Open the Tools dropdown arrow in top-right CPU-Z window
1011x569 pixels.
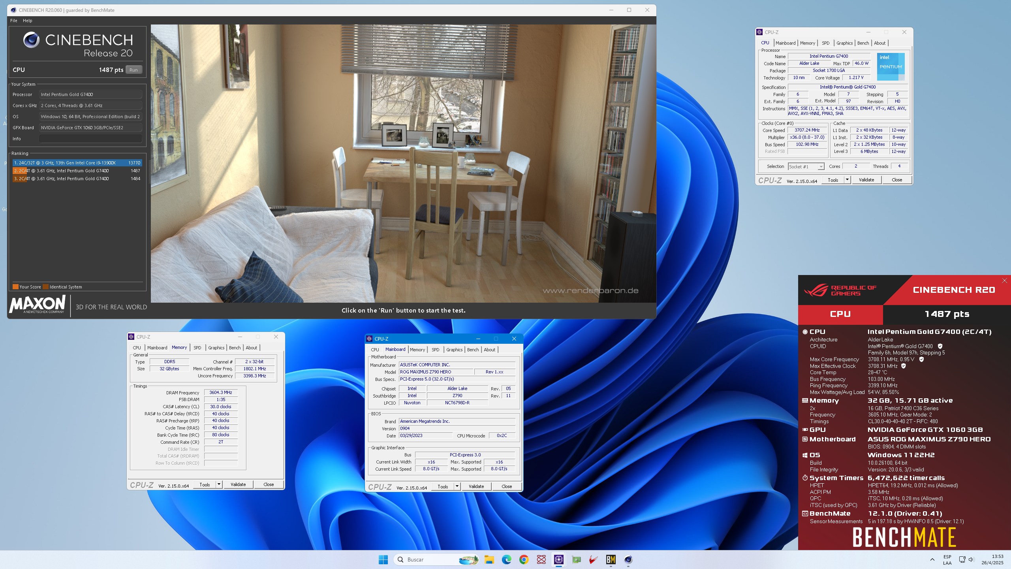(x=847, y=180)
